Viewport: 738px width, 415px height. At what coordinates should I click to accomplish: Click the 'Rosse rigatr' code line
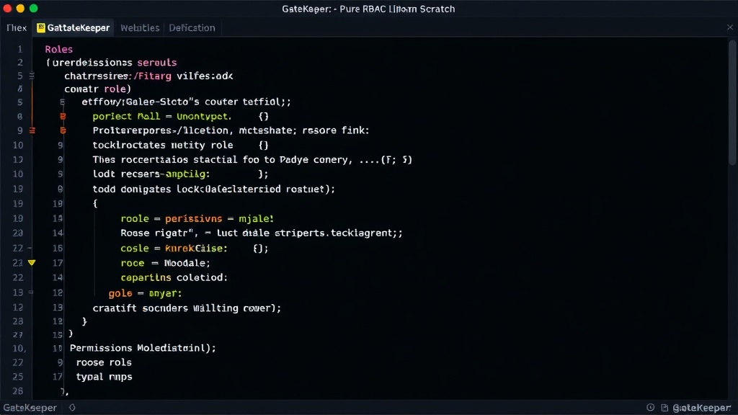pos(261,233)
